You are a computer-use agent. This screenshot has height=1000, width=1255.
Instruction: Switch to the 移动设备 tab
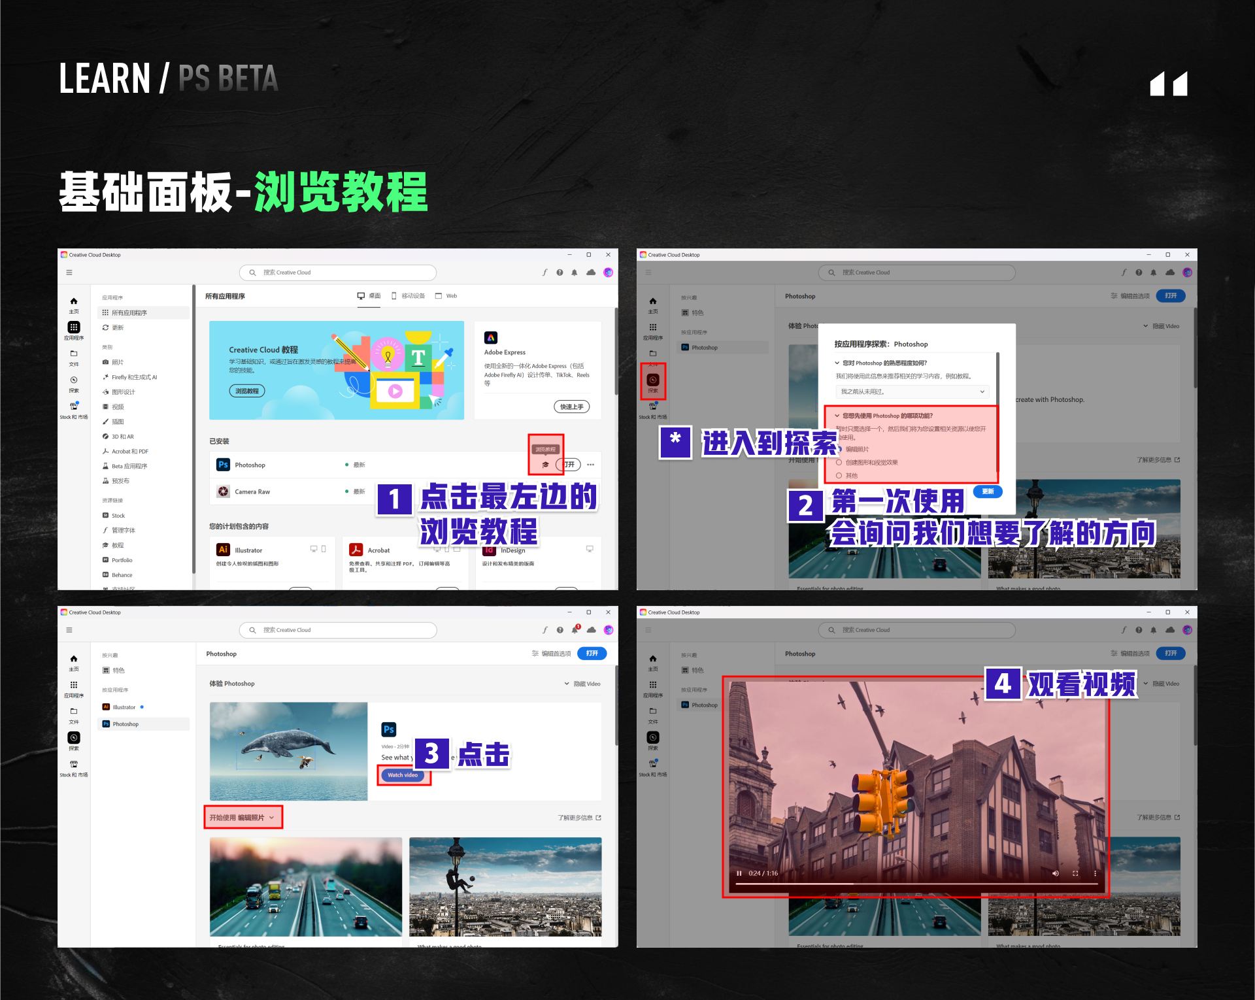(x=409, y=295)
